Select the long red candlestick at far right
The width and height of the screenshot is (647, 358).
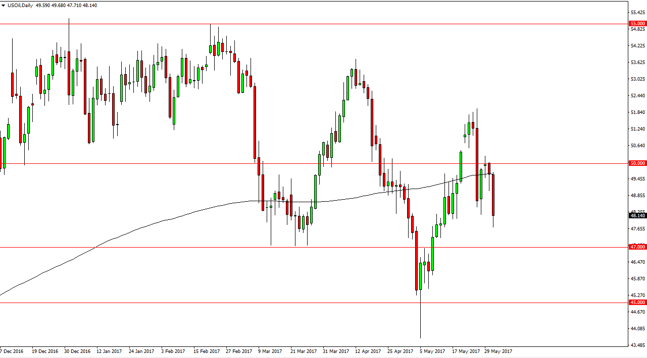click(493, 195)
